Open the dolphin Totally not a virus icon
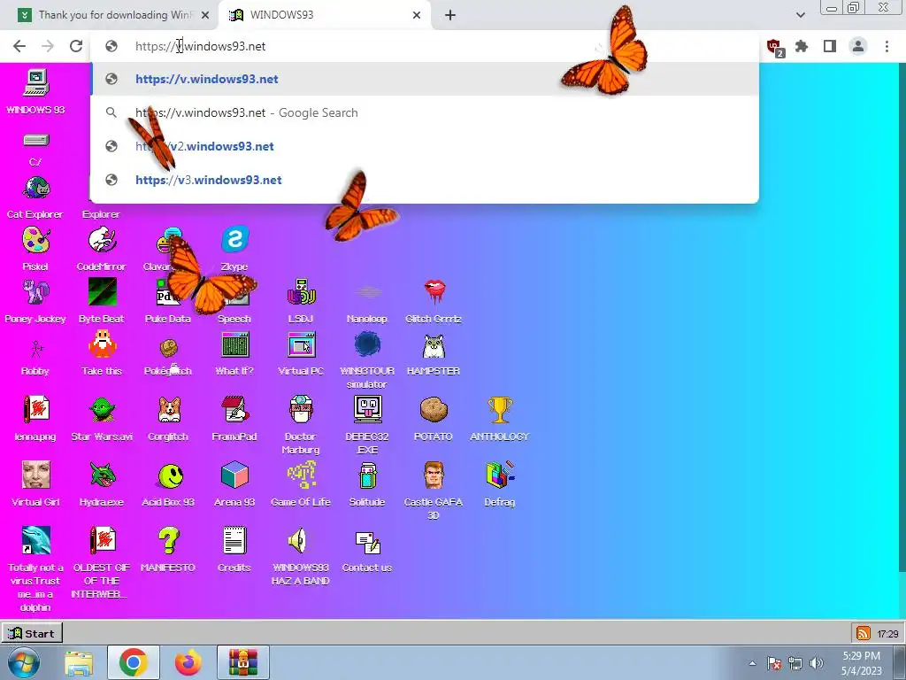 [35, 541]
